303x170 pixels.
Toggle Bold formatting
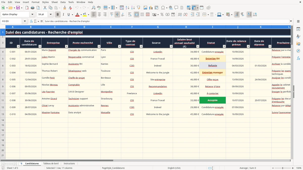tap(58, 15)
